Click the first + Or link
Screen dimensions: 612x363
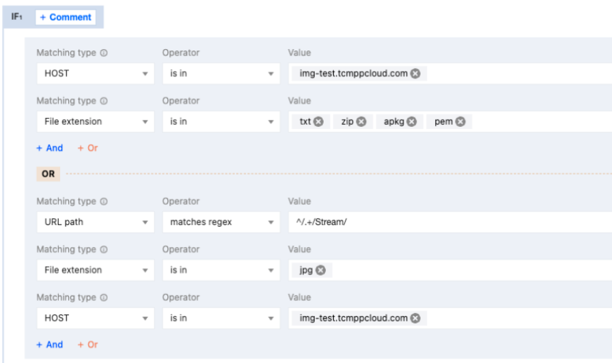[x=87, y=148]
